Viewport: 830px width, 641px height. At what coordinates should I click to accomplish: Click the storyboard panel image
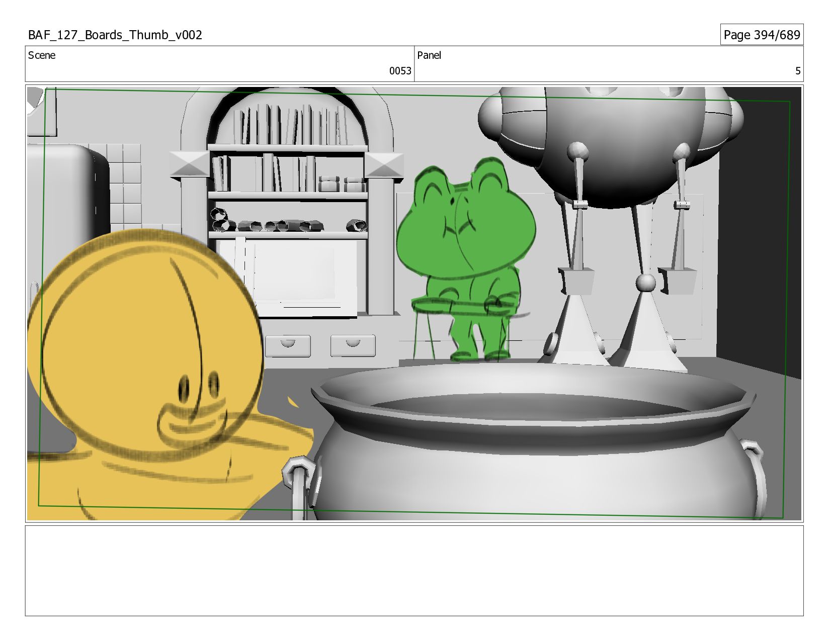pos(414,303)
